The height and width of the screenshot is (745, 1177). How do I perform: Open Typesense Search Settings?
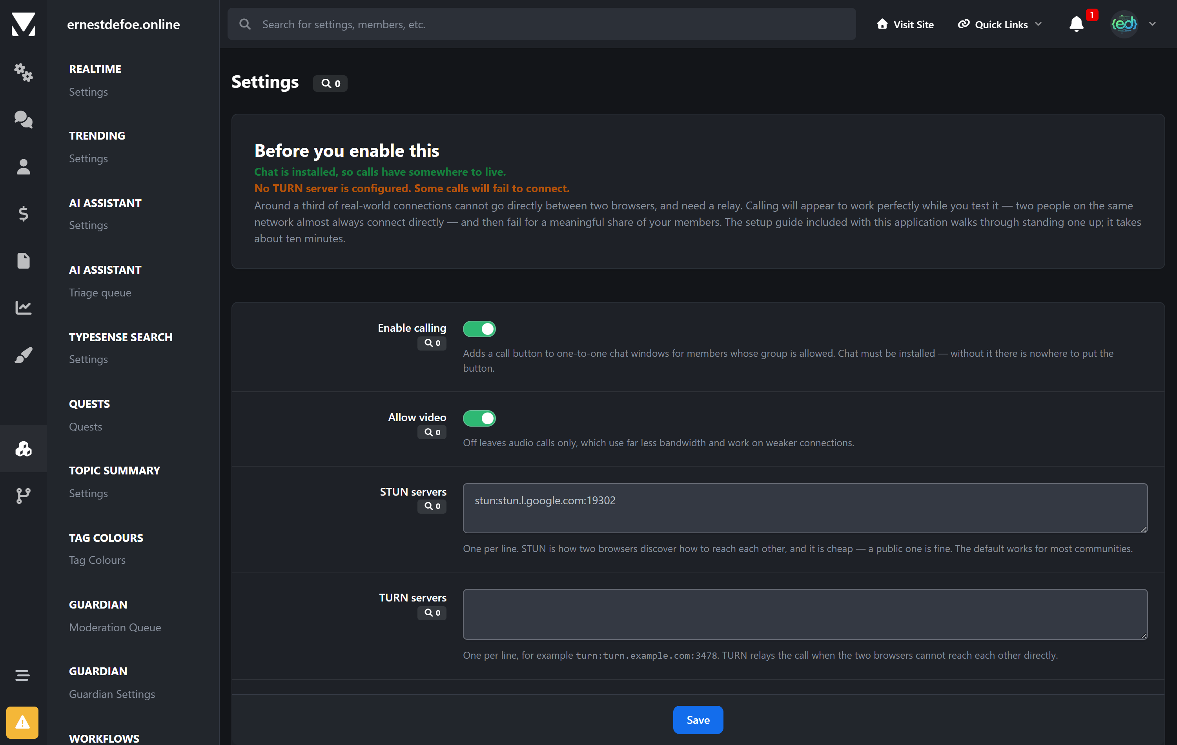pos(88,359)
